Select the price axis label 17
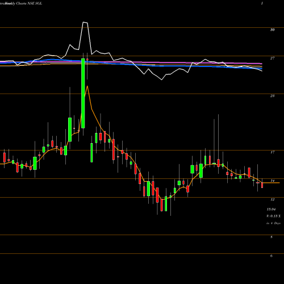Image resolution: width=284 pixels, height=284 pixels. [272, 152]
